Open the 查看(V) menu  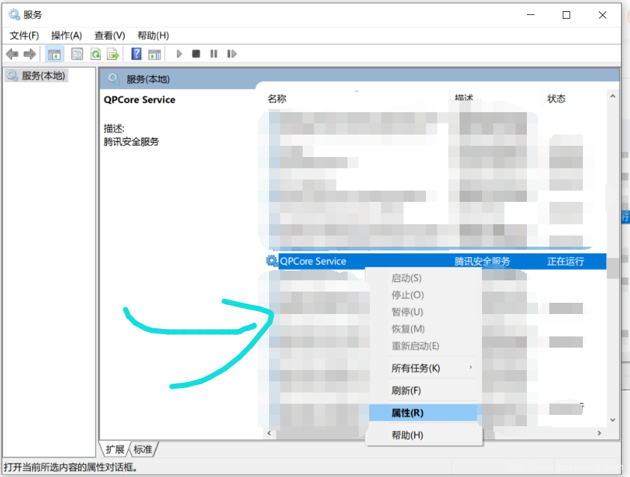point(110,36)
